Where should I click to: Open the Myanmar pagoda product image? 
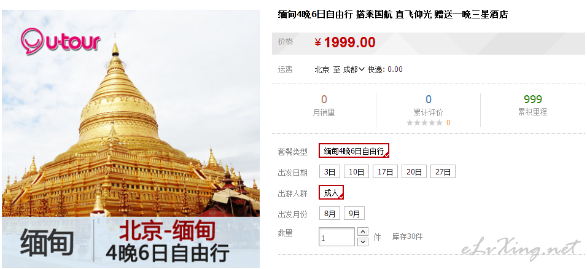pyautogui.click(x=131, y=139)
